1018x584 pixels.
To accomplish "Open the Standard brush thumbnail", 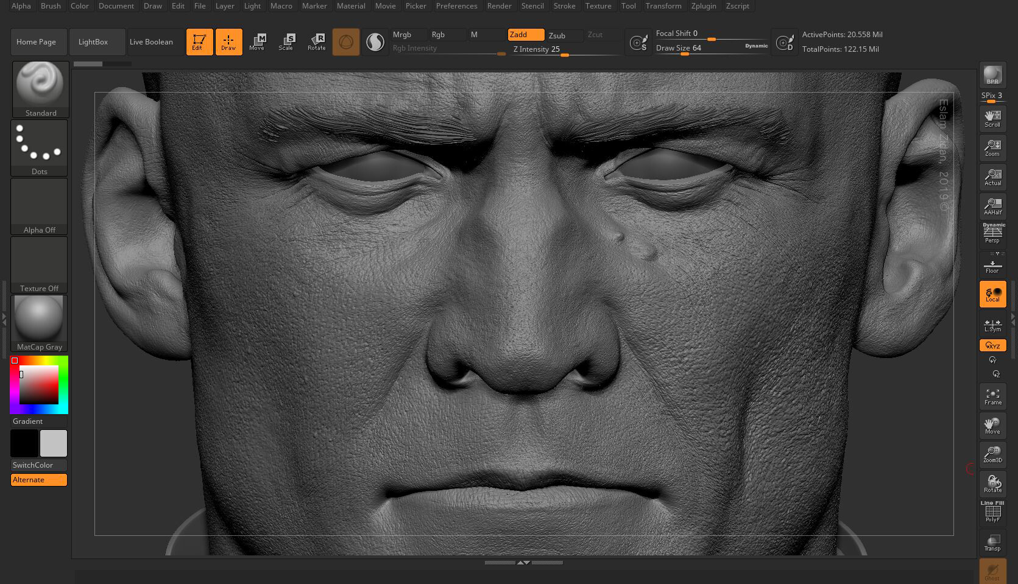I will [40, 89].
